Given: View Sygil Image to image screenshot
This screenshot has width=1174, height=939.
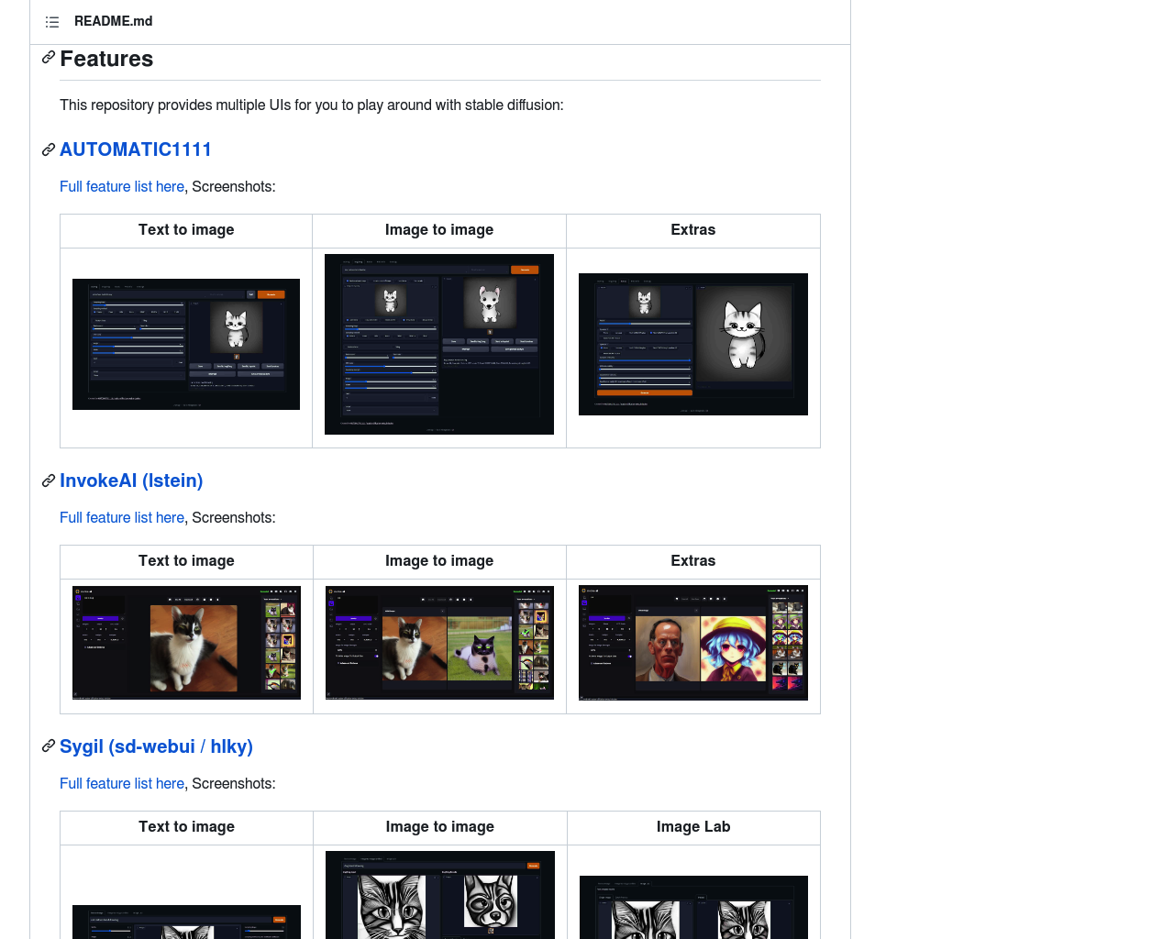Looking at the screenshot, I should coord(440,895).
